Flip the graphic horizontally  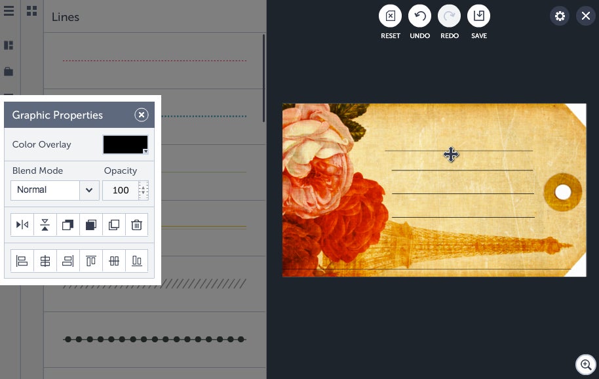tap(22, 225)
